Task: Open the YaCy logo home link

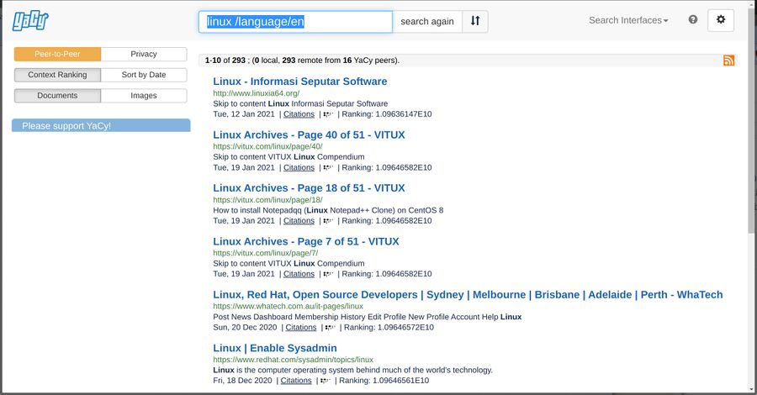Action: (30, 21)
